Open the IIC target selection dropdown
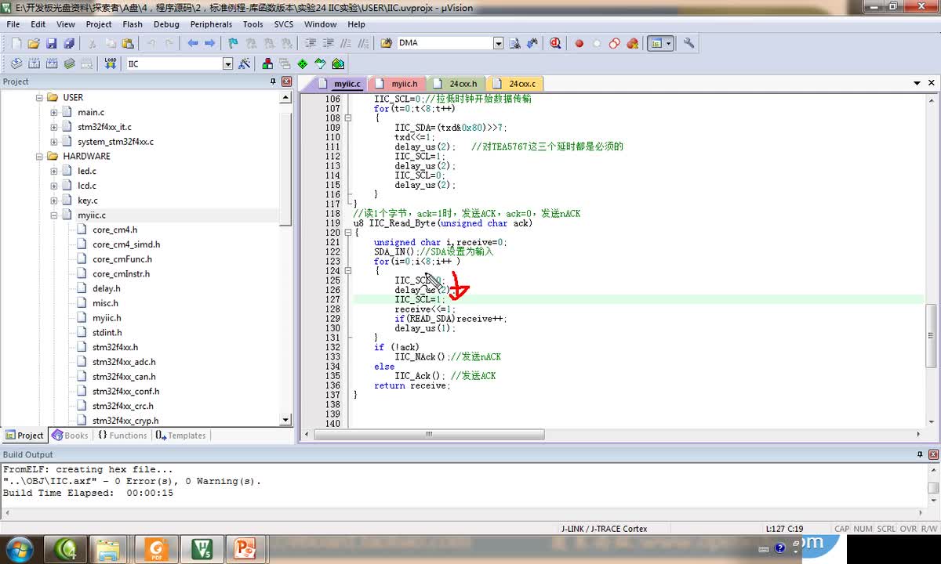941x564 pixels. pyautogui.click(x=227, y=63)
